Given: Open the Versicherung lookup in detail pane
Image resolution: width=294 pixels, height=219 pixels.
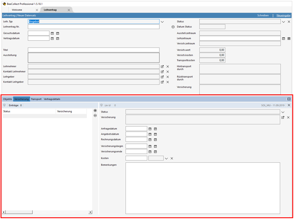Looking at the screenshot, I should click(283, 118).
